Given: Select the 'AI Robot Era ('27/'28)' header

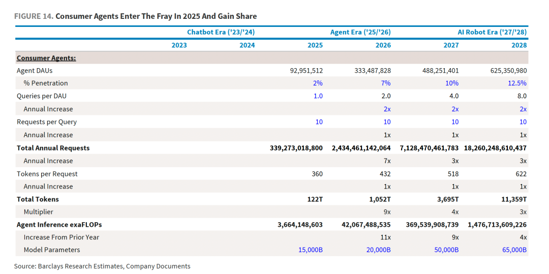Looking at the screenshot, I should coord(492,32).
